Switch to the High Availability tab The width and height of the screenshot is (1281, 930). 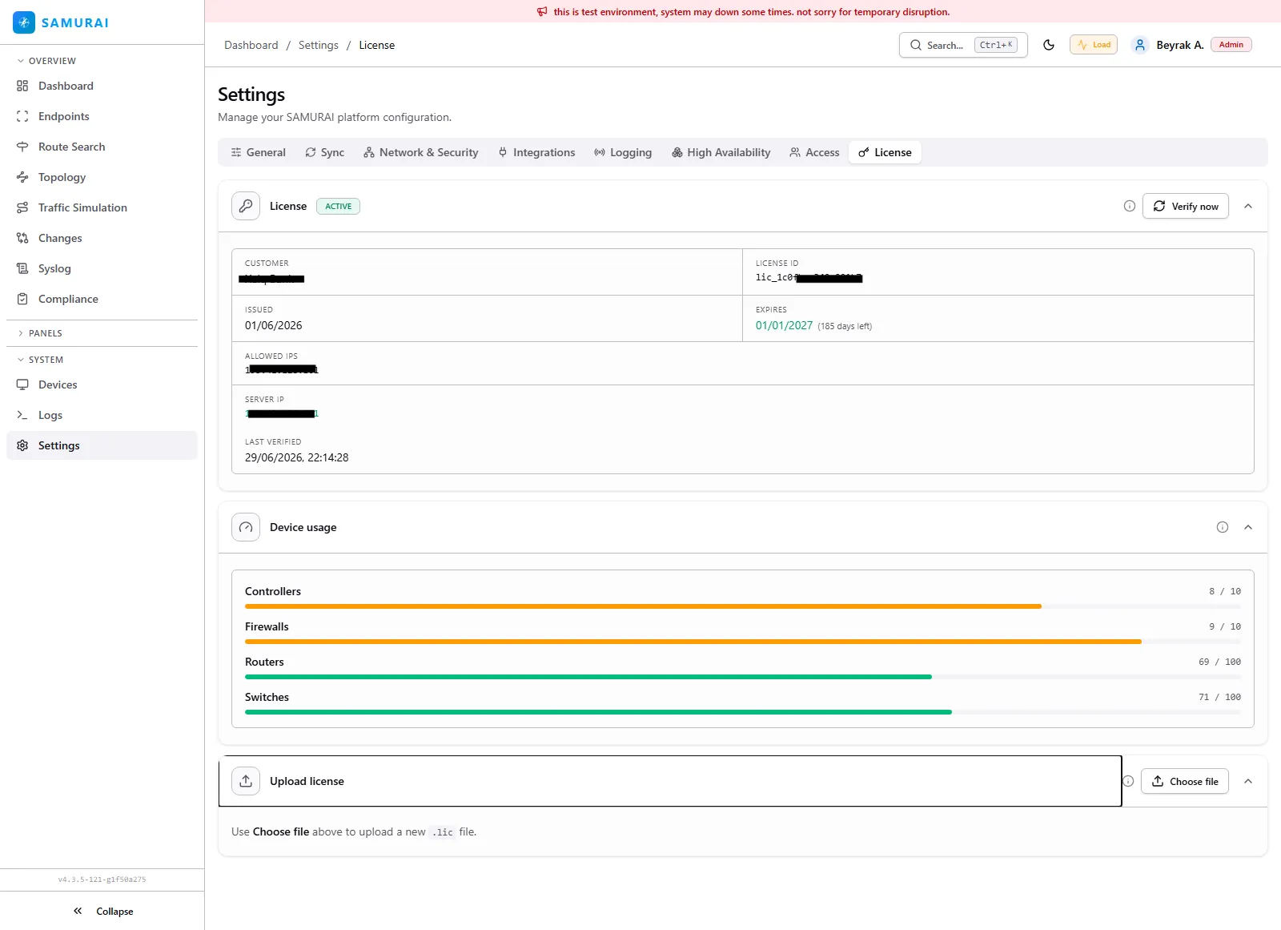[x=721, y=152]
